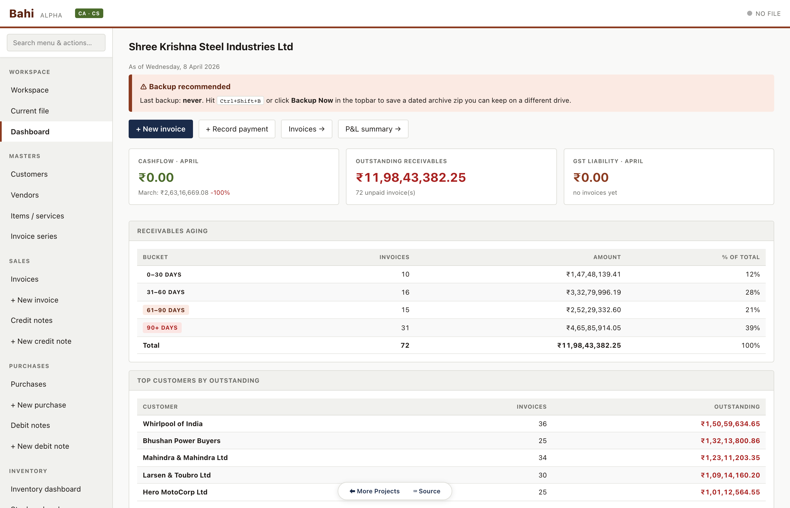This screenshot has width=790, height=508.
Task: Click + Record payment
Action: point(237,129)
